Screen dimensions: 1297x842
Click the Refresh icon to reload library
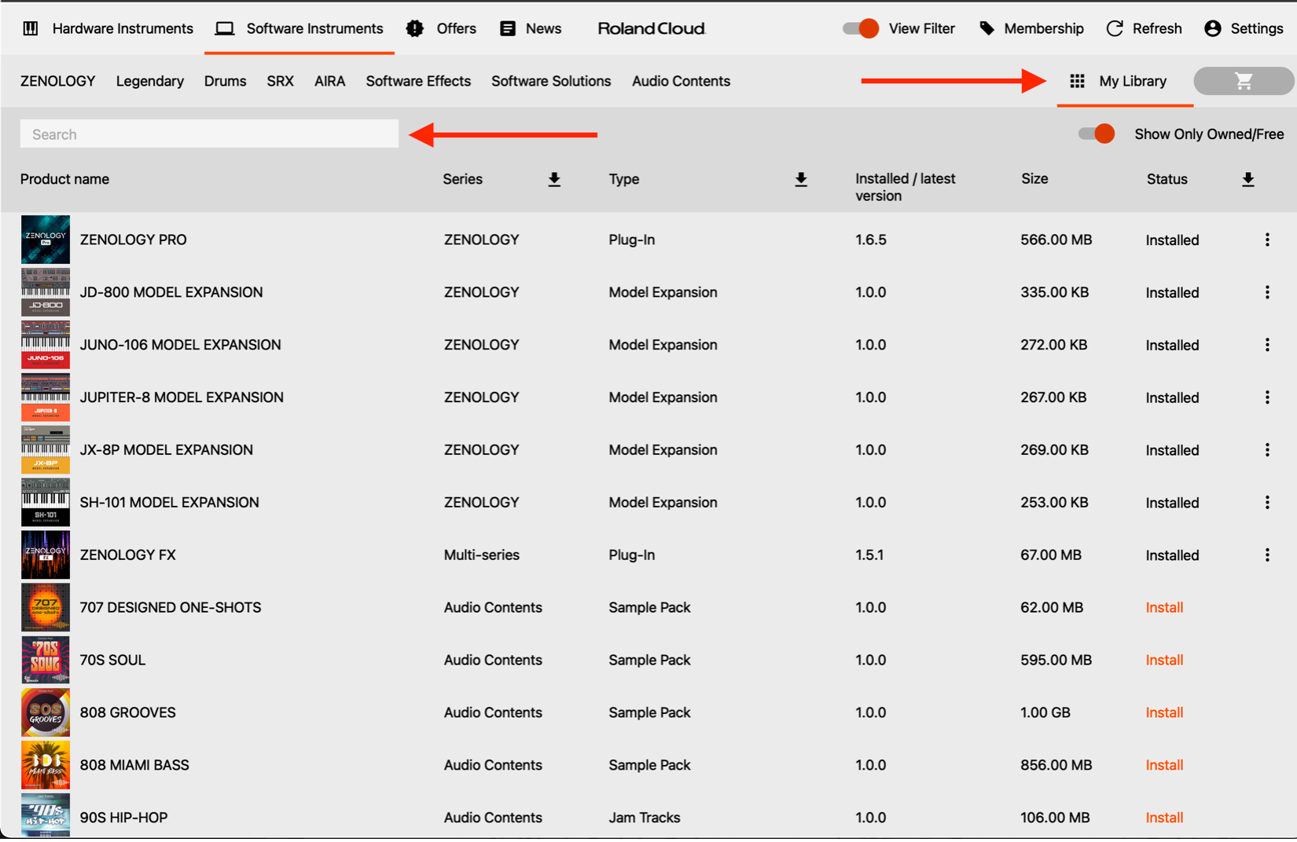click(1115, 28)
